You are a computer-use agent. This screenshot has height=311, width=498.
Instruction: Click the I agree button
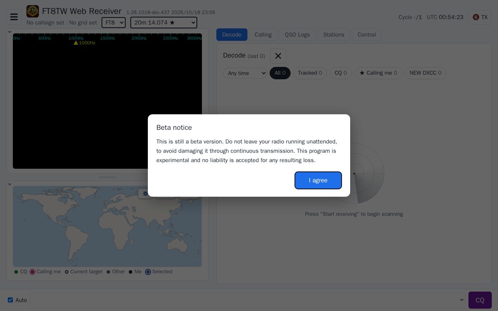[318, 180]
